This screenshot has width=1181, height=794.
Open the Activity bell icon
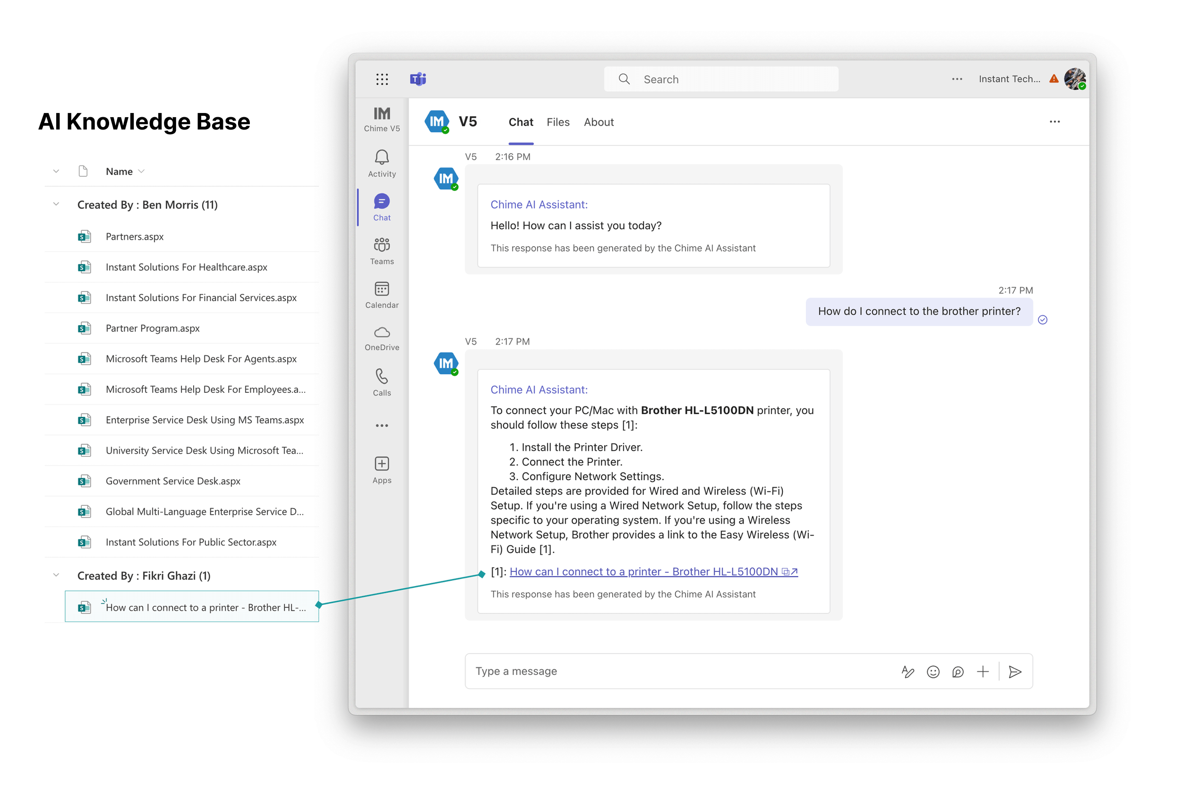[x=382, y=158]
